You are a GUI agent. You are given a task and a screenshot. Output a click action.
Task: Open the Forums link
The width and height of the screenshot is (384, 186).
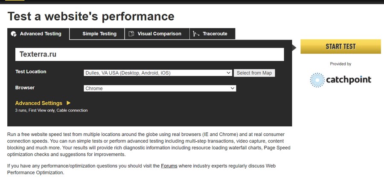[x=169, y=166]
